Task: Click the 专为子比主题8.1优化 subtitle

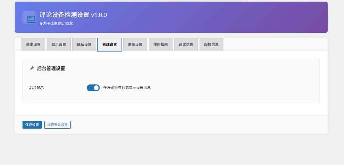Action: click(56, 23)
